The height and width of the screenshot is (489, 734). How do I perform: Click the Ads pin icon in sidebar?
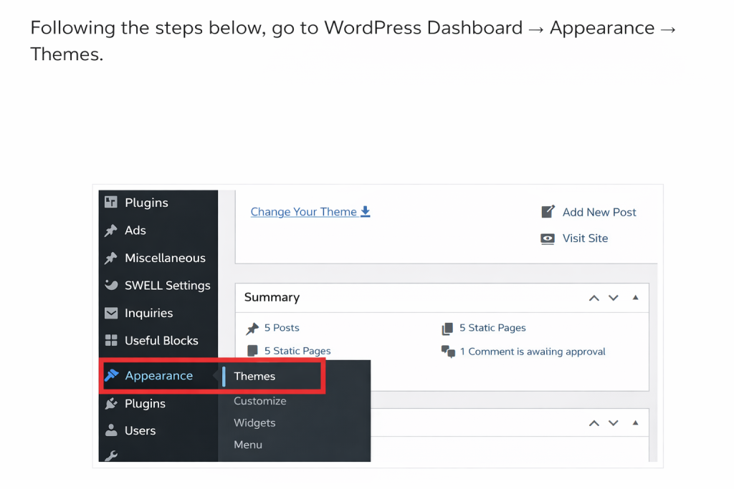(x=111, y=231)
